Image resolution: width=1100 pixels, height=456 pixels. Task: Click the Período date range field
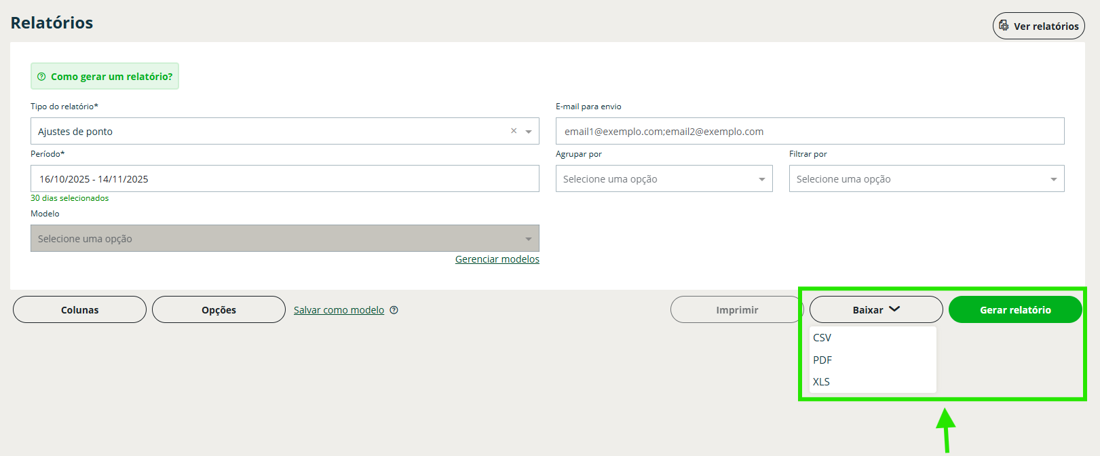tap(284, 179)
